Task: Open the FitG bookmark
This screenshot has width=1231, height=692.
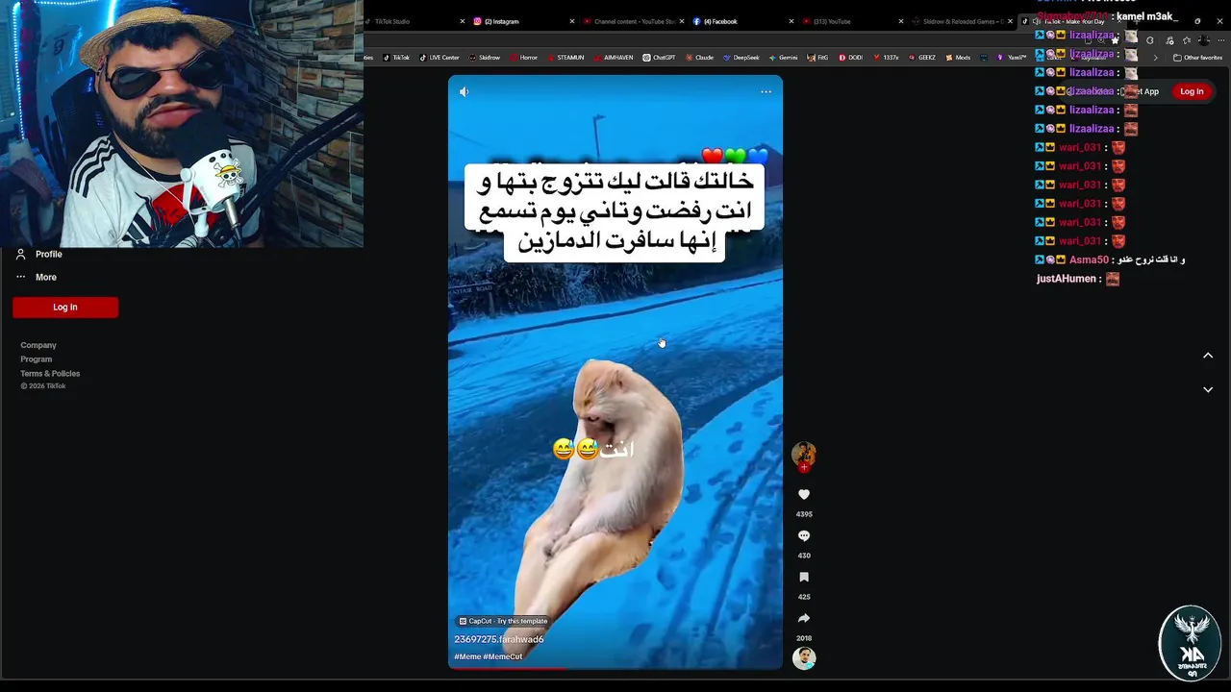Action: 818,58
